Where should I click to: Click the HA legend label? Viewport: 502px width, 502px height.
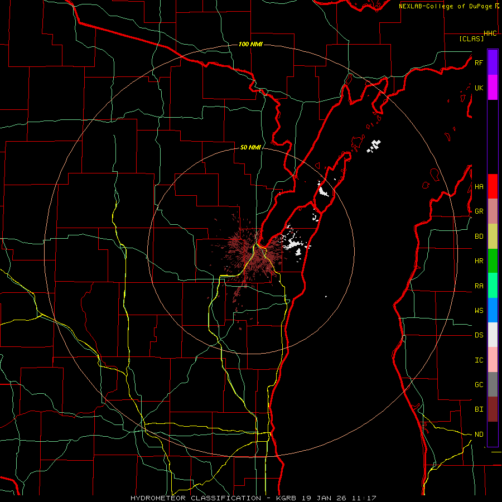click(x=479, y=186)
